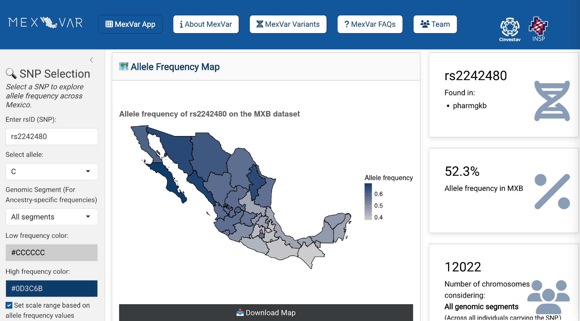Switch to the MexVar Variants tab
This screenshot has width=580, height=321.
[x=288, y=24]
